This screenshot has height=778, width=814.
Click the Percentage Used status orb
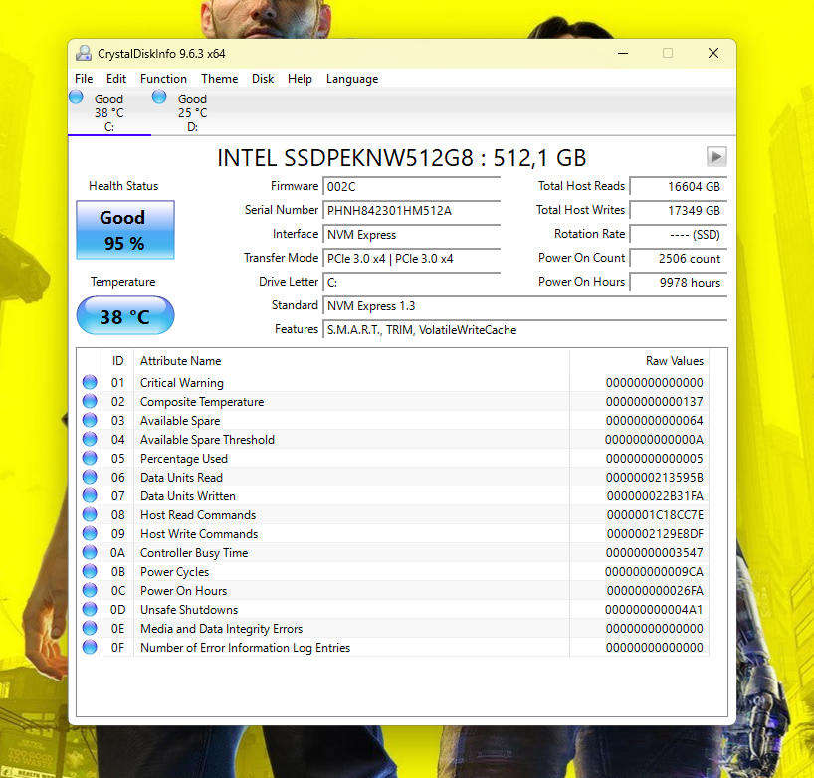90,459
